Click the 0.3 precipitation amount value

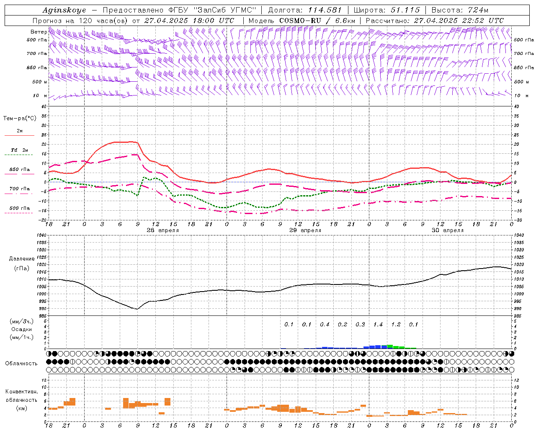(x=360, y=325)
